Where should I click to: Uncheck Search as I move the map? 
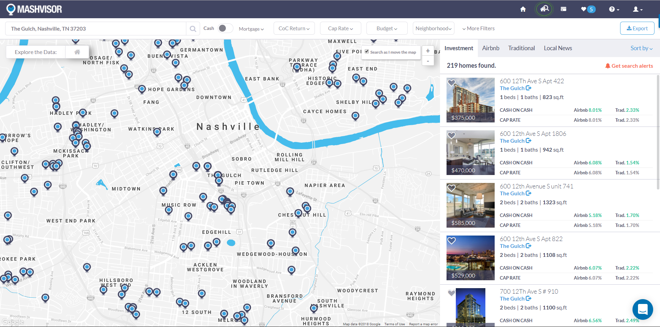pos(367,52)
